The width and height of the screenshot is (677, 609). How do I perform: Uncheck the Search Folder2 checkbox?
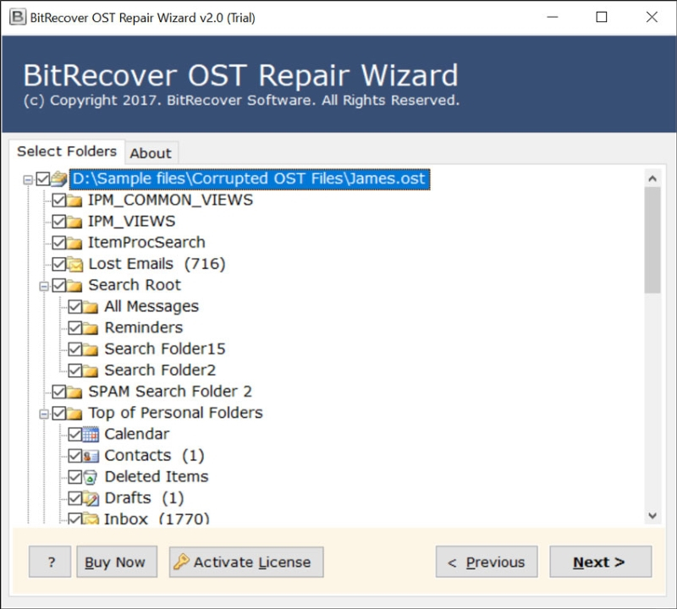(x=75, y=370)
